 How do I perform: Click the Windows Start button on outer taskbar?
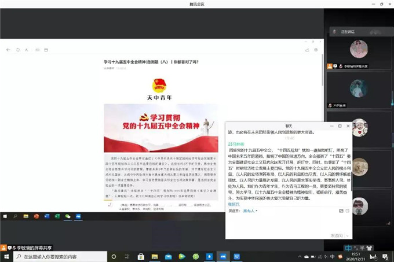pos(6,256)
